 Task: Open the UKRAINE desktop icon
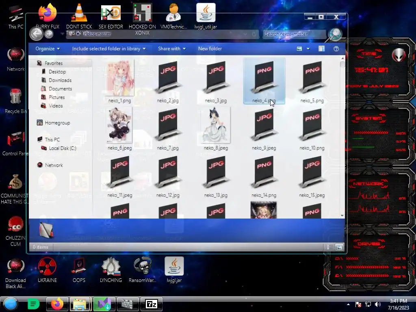pos(47,270)
